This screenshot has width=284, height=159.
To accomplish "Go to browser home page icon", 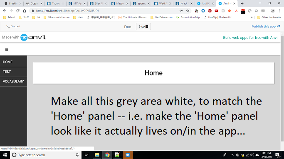I will [x=25, y=11].
